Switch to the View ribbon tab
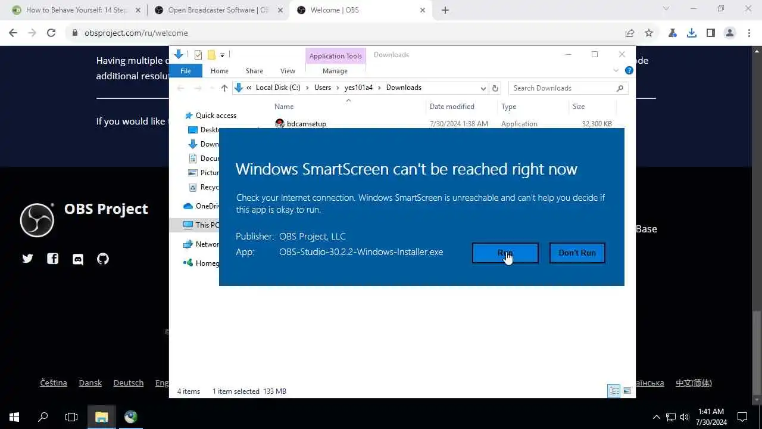The width and height of the screenshot is (762, 429). click(288, 71)
